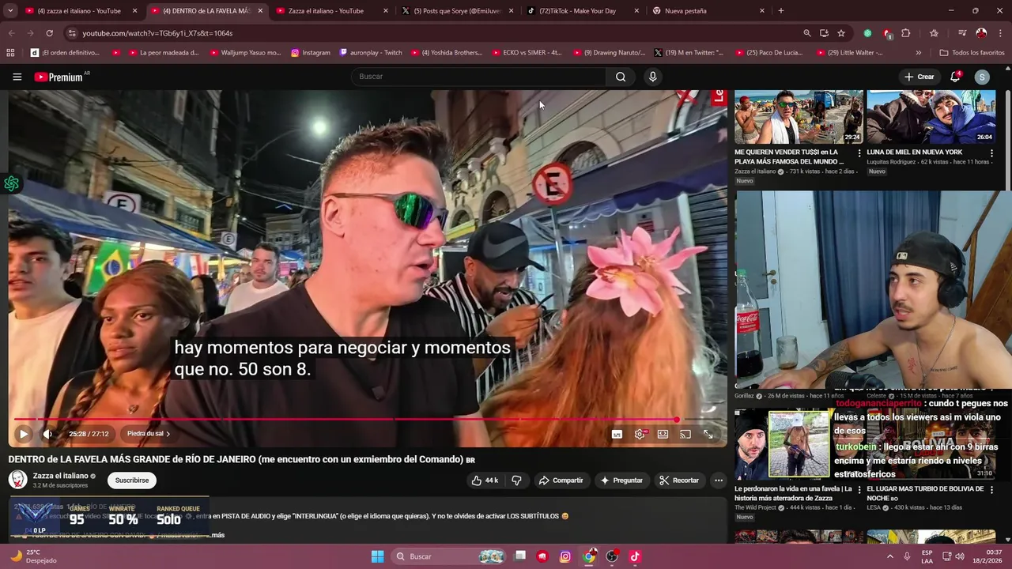Image resolution: width=1012 pixels, height=569 pixels.
Task: Open the Windows Start menu
Action: click(378, 556)
